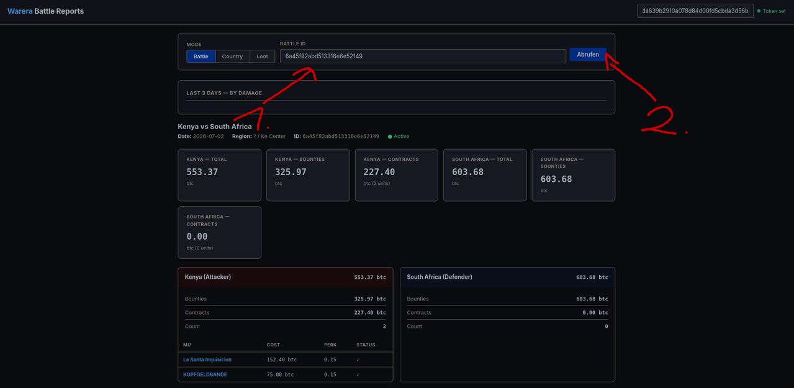Click the South Africa — Bounties stat card
794x388 pixels.
574,175
